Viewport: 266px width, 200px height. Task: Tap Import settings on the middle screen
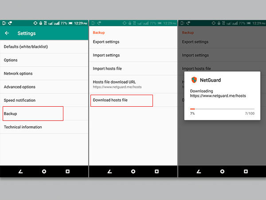[106, 55]
